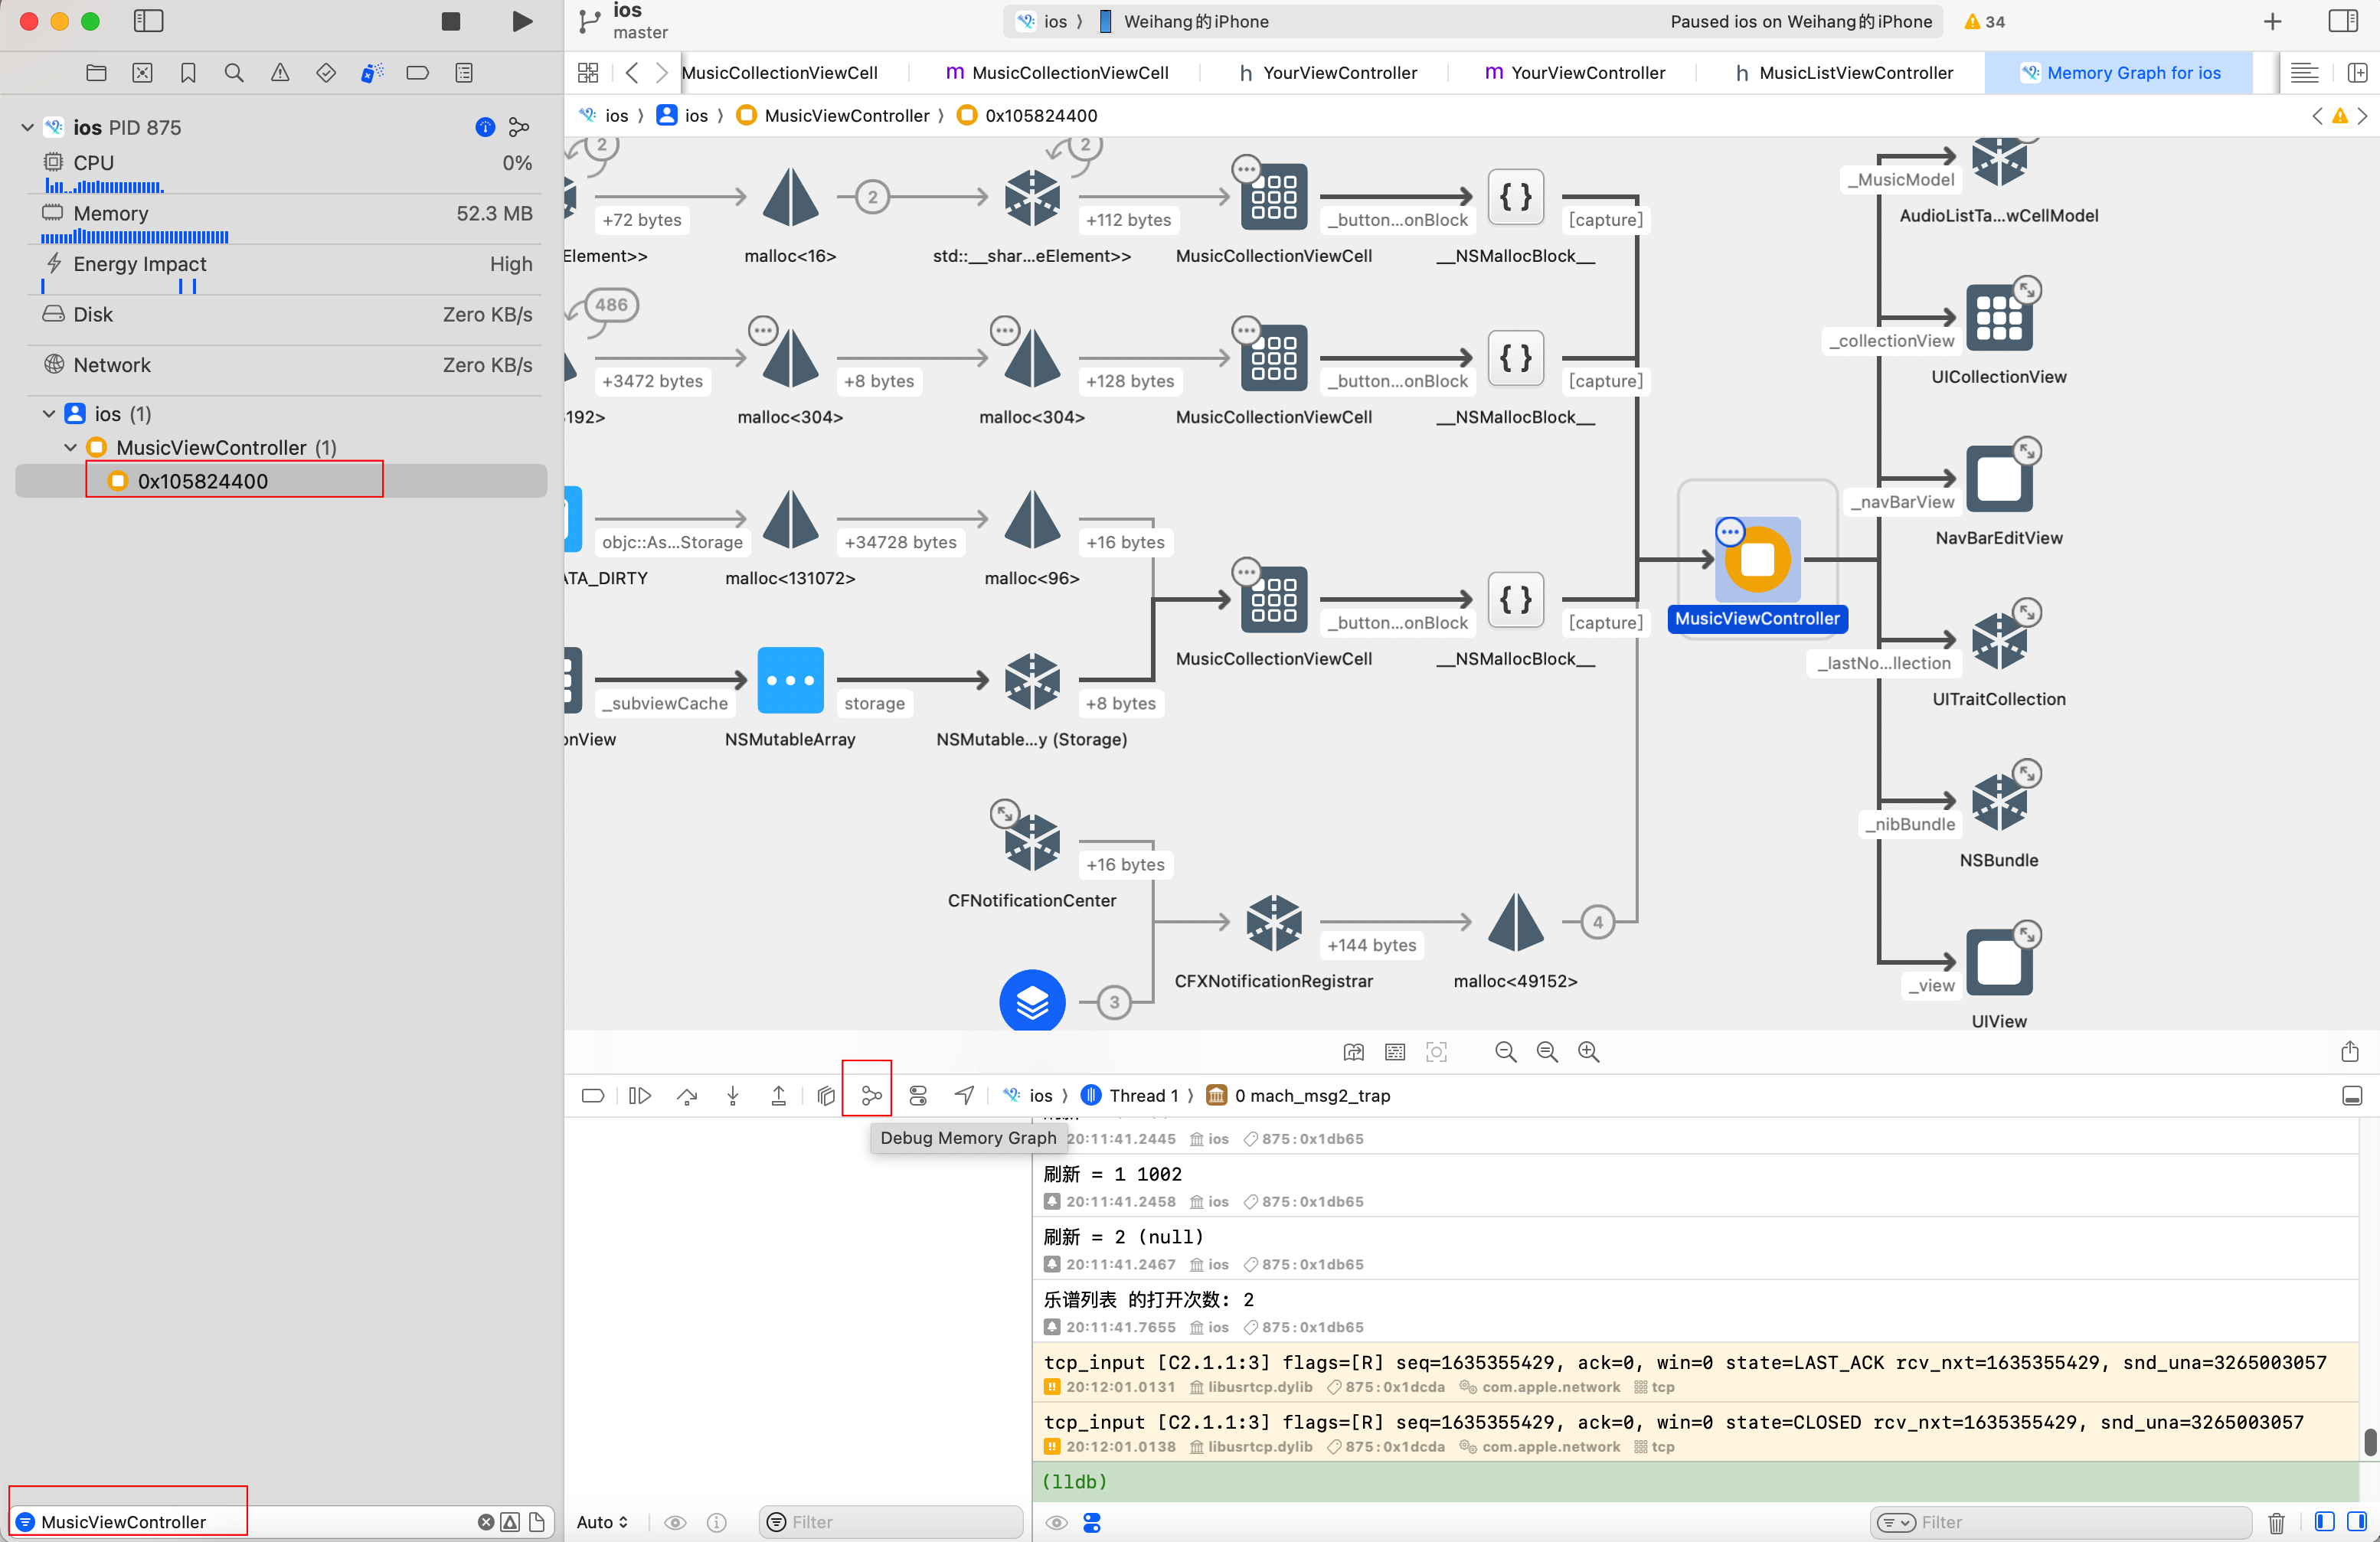Click MusicViewController in the jump bar
Viewport: 2380px width, 1542px height.
click(835, 116)
